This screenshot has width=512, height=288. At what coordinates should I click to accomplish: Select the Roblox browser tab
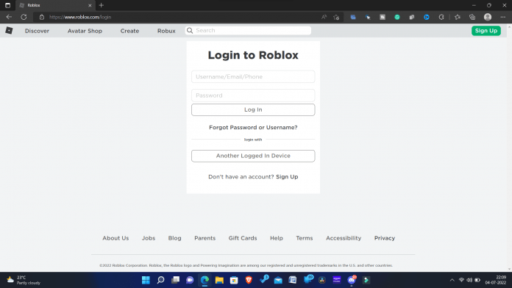coord(55,5)
